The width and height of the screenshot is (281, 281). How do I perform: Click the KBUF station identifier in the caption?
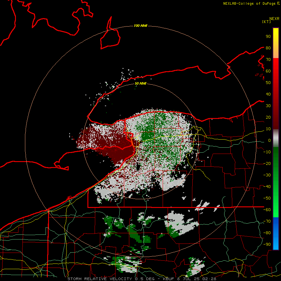click(169, 279)
